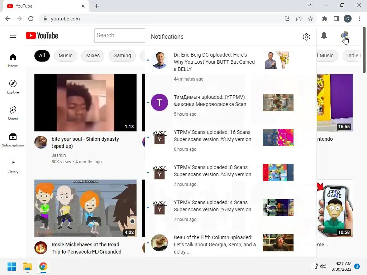Select the Music filter chip
Image resolution: width=367 pixels, height=275 pixels.
[66, 56]
